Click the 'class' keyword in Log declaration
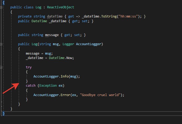Viewport: 182px width, 124px height. [29, 7]
